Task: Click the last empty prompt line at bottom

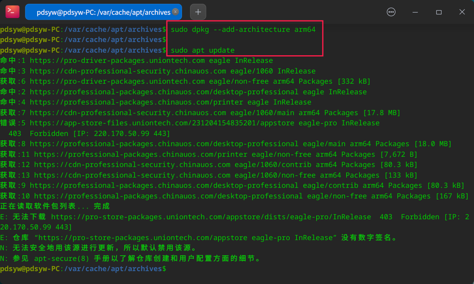Action: [83, 269]
